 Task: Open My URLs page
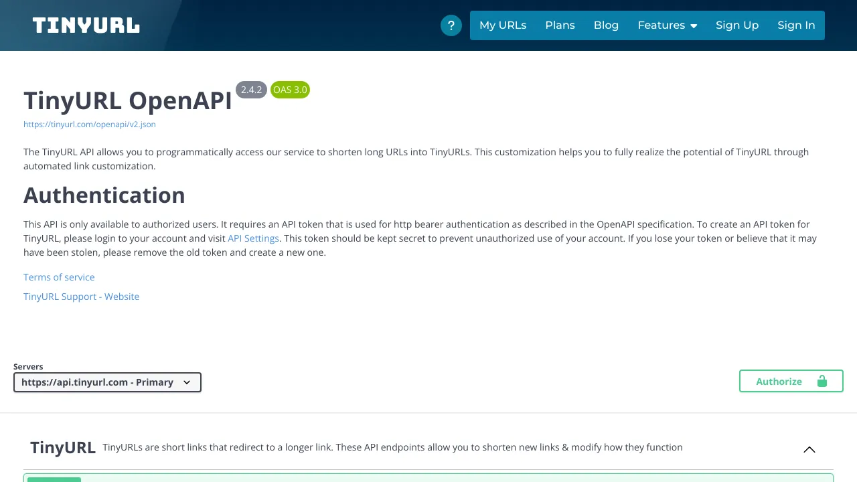click(503, 25)
